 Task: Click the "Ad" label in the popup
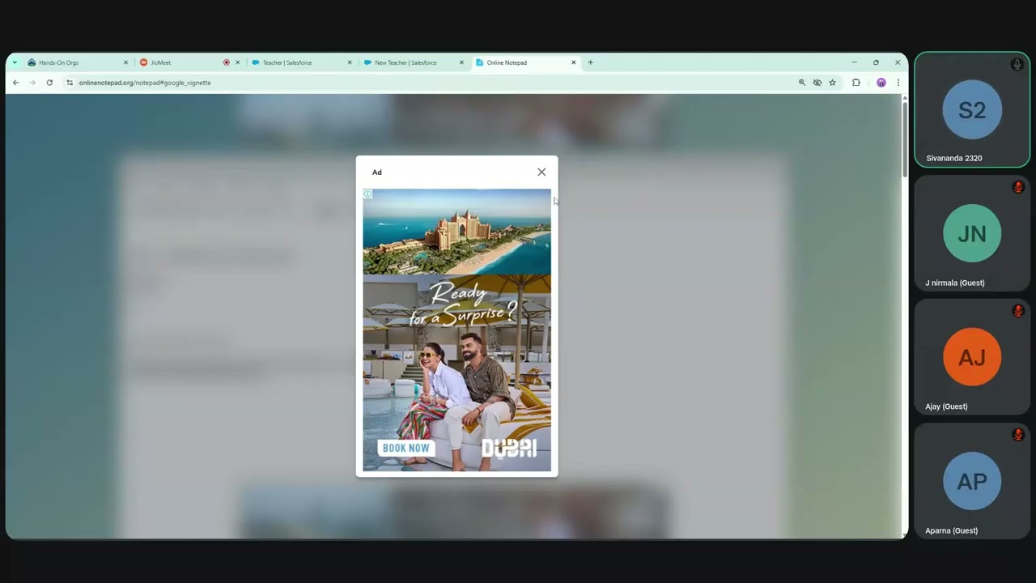coord(377,172)
